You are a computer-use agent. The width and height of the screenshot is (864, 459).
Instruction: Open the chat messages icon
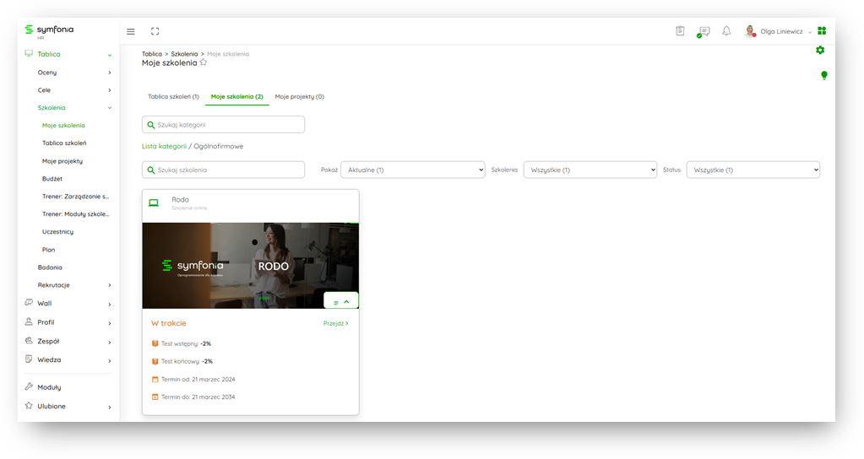coord(704,31)
